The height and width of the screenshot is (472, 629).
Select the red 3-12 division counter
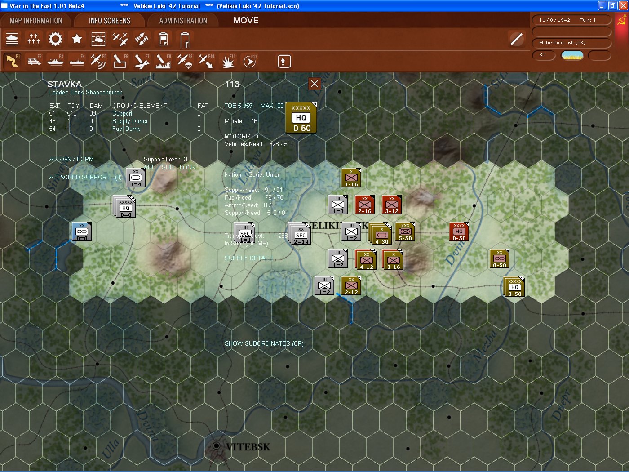click(392, 205)
